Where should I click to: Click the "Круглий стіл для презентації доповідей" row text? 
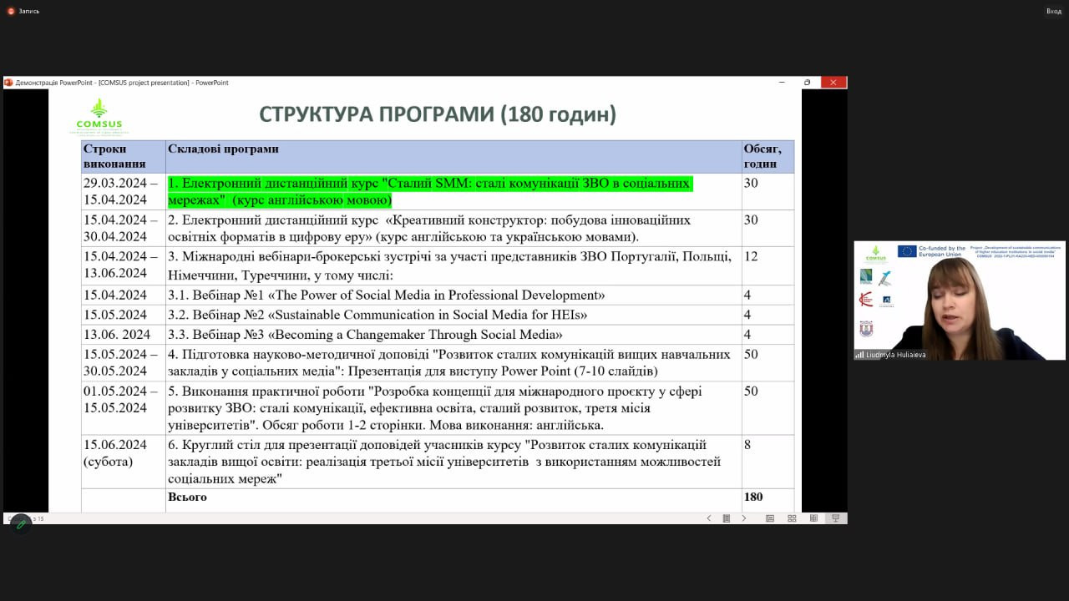point(444,462)
